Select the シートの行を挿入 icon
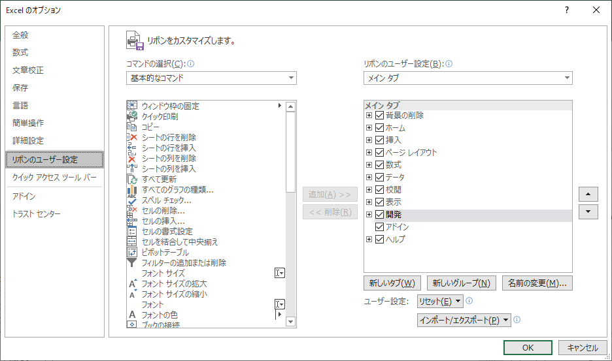Viewport: 612px width, 361px height. coord(132,148)
